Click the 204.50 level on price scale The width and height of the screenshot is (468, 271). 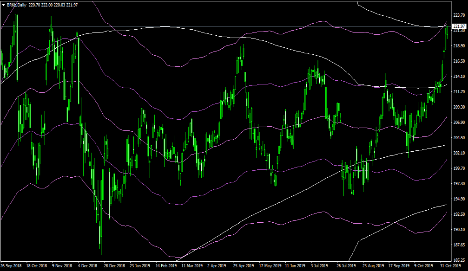(x=459, y=138)
